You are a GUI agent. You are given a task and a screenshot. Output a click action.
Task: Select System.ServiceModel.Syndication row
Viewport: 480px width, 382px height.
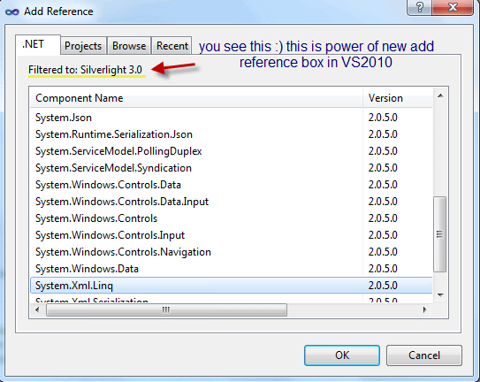tap(231, 168)
